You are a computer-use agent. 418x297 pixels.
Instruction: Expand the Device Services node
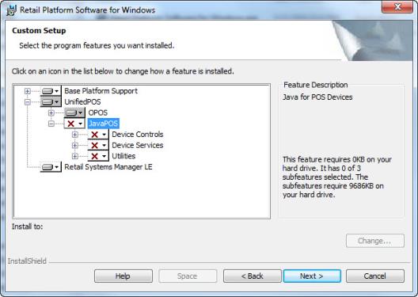click(x=75, y=145)
